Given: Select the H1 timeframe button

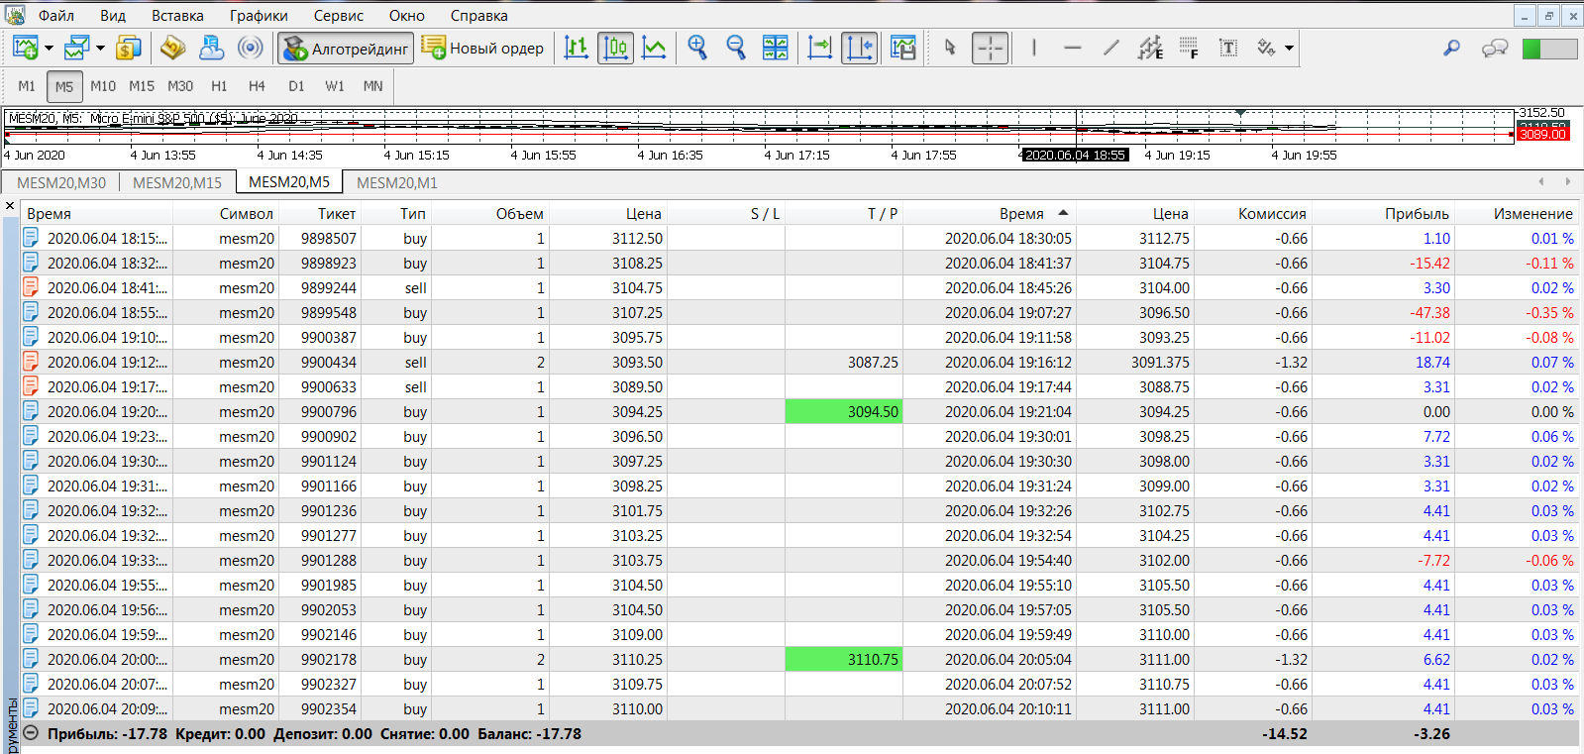Looking at the screenshot, I should [219, 86].
